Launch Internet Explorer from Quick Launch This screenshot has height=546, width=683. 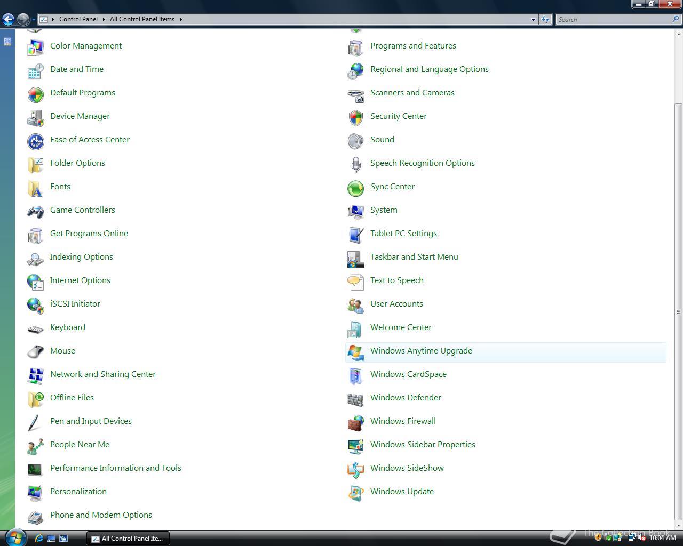tap(38, 539)
